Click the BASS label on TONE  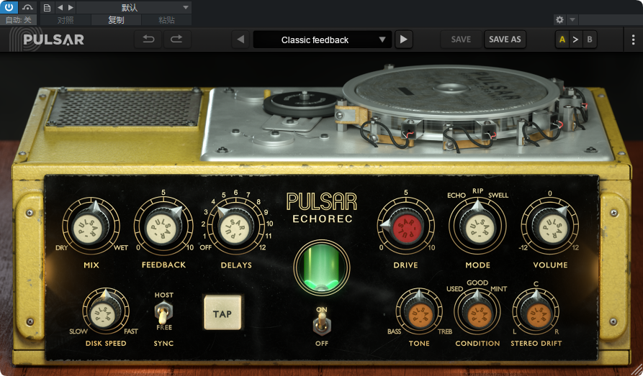[394, 331]
